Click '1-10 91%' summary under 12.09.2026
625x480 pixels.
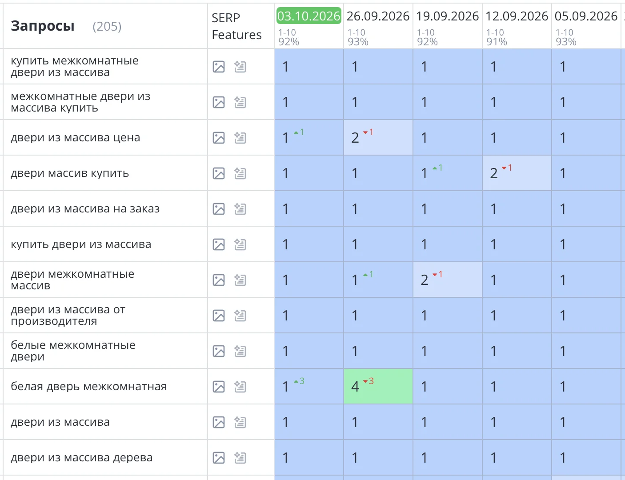[x=497, y=37]
